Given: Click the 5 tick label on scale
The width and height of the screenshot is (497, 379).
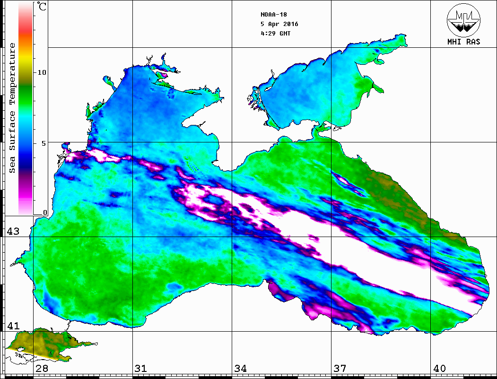Looking at the screenshot, I should click(x=44, y=143).
